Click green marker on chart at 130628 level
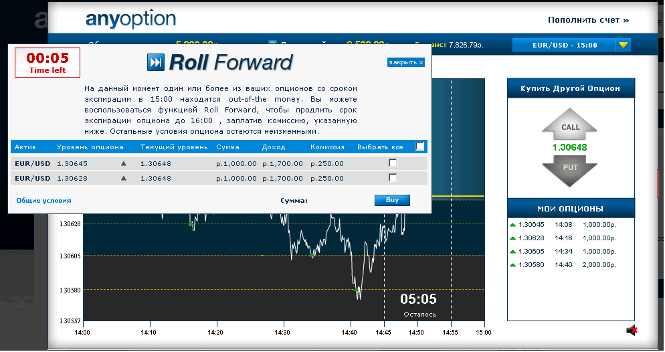Viewport: 665px width, 352px height. [191, 224]
